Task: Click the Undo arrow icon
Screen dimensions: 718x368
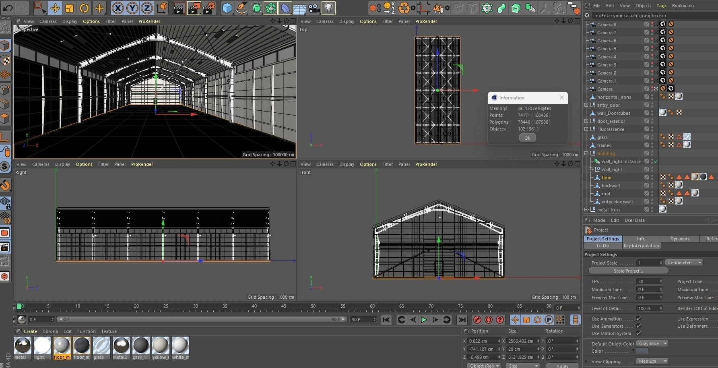Action: click(x=8, y=8)
